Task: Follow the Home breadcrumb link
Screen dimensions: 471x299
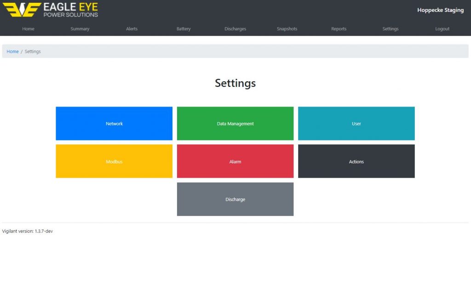Action: [12, 51]
